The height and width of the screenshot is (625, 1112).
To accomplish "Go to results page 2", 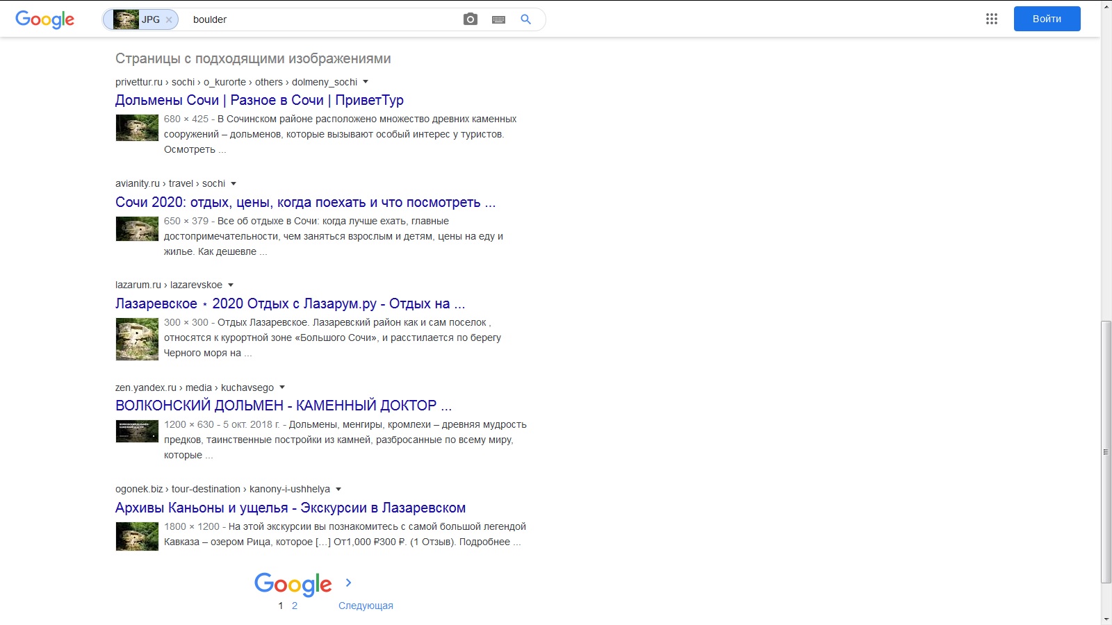I will [x=295, y=606].
